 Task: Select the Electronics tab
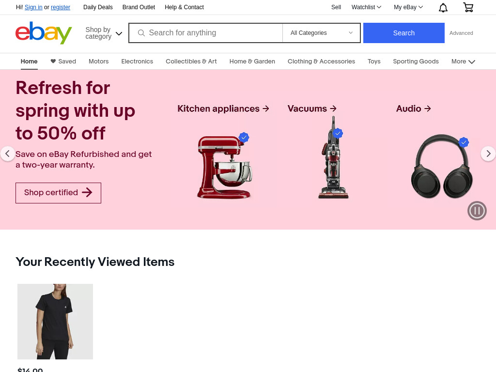click(137, 62)
